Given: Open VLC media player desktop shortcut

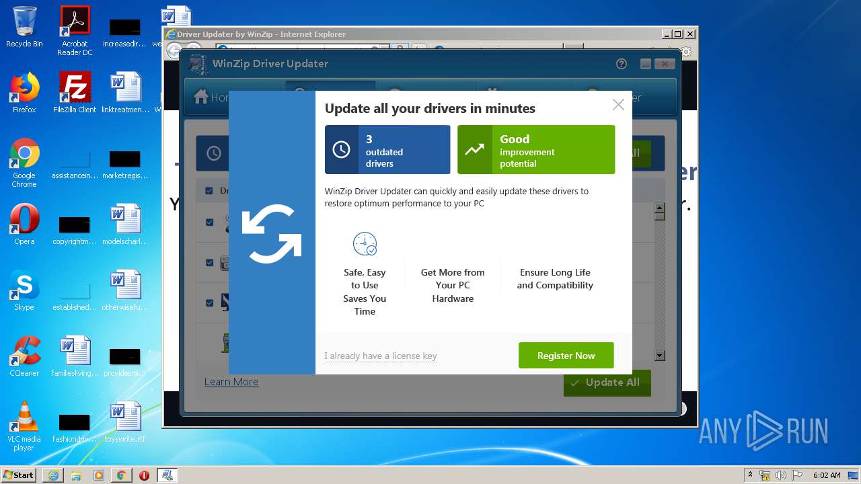Looking at the screenshot, I should coord(24,426).
